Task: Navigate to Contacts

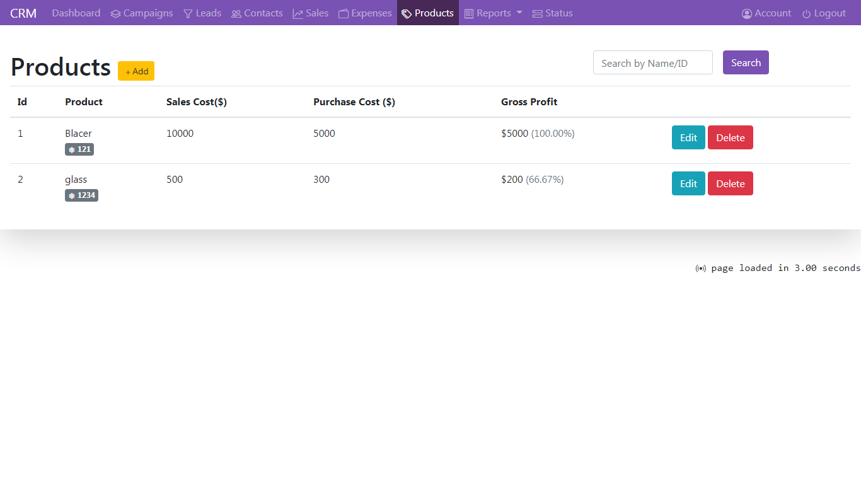Action: point(257,13)
